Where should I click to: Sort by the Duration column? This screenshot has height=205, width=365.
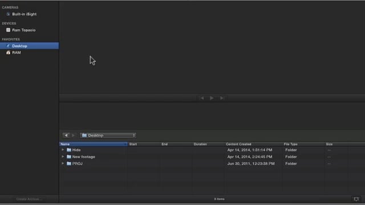208,144
